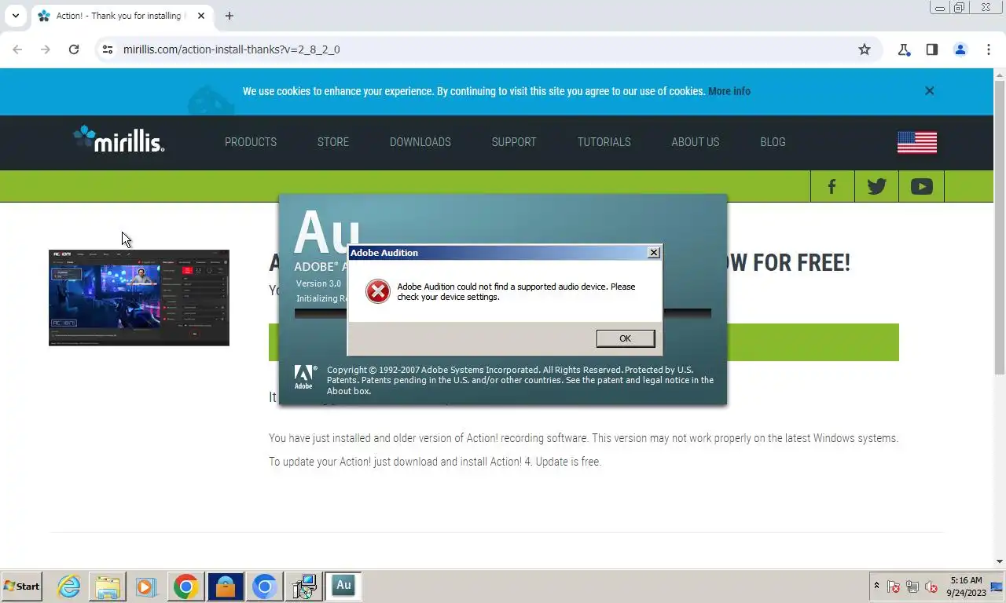Image resolution: width=1006 pixels, height=603 pixels.
Task: Click the 'To update your Action!' line
Action: pos(435,462)
